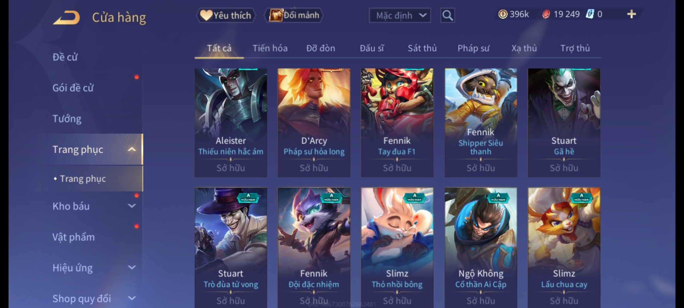Tap the gold coin icon showing 396k
The image size is (684, 308).
click(x=503, y=14)
